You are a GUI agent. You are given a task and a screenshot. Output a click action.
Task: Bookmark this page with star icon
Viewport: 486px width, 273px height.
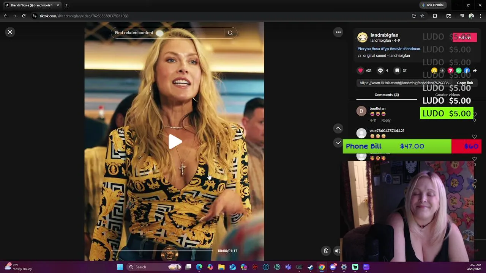tap(422, 16)
